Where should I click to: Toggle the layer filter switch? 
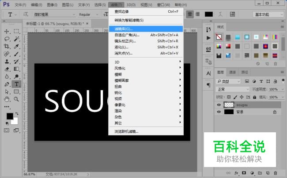click(x=283, y=81)
